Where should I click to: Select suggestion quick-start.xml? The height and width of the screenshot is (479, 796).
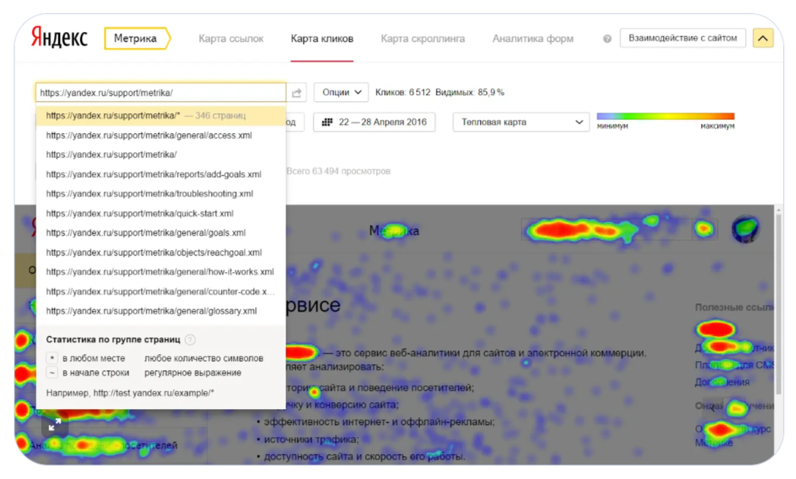coord(160,214)
